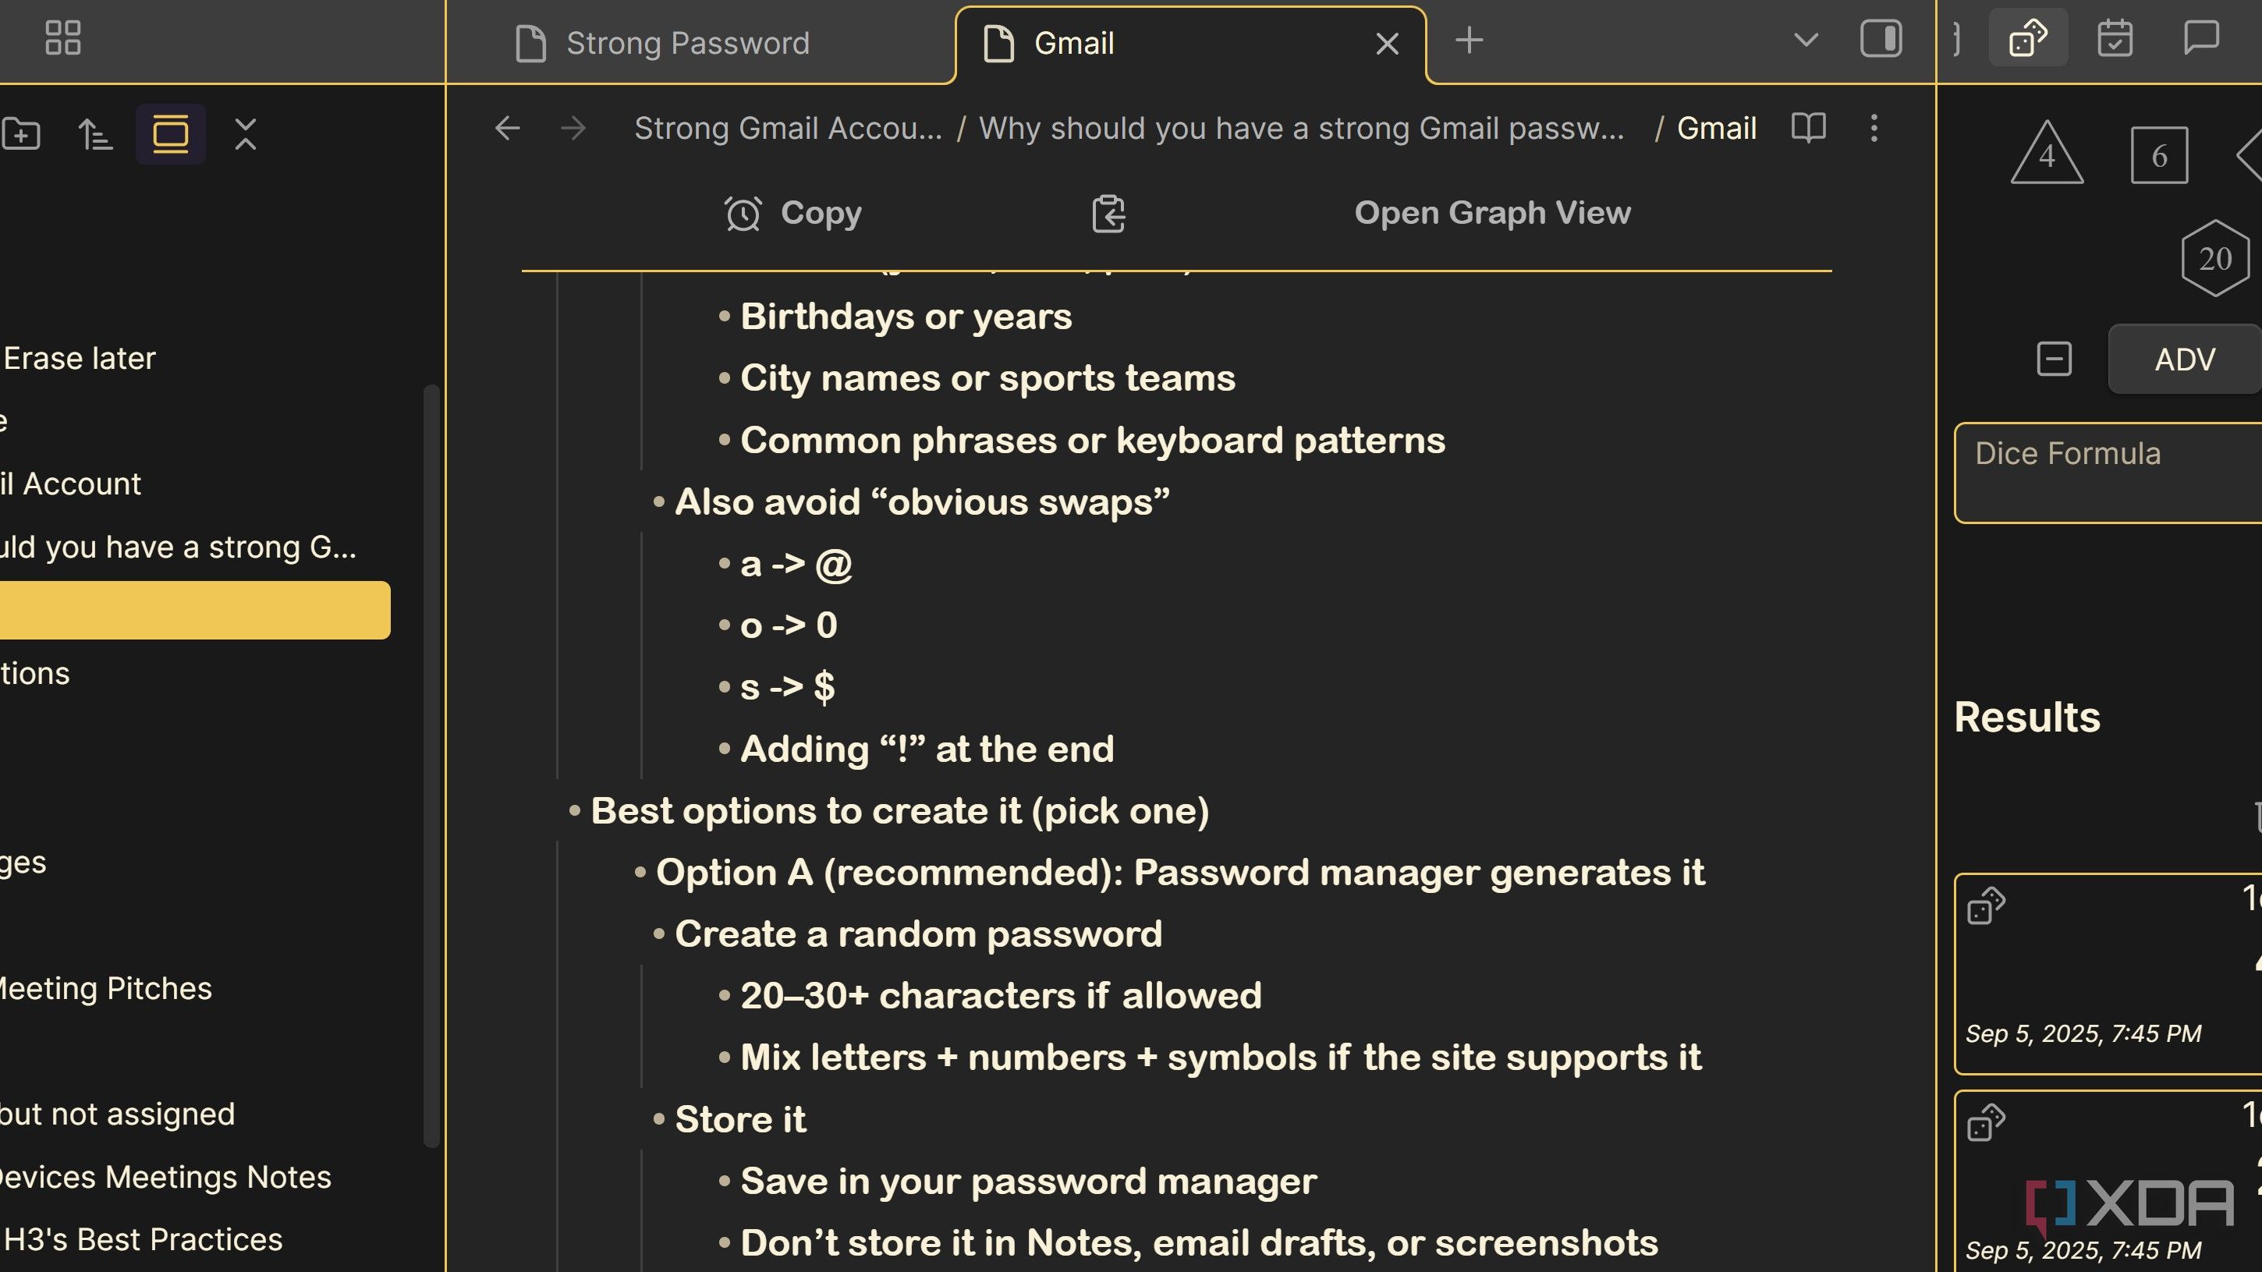The image size is (2262, 1272).
Task: Collapse all folders in file explorer
Action: [246, 134]
